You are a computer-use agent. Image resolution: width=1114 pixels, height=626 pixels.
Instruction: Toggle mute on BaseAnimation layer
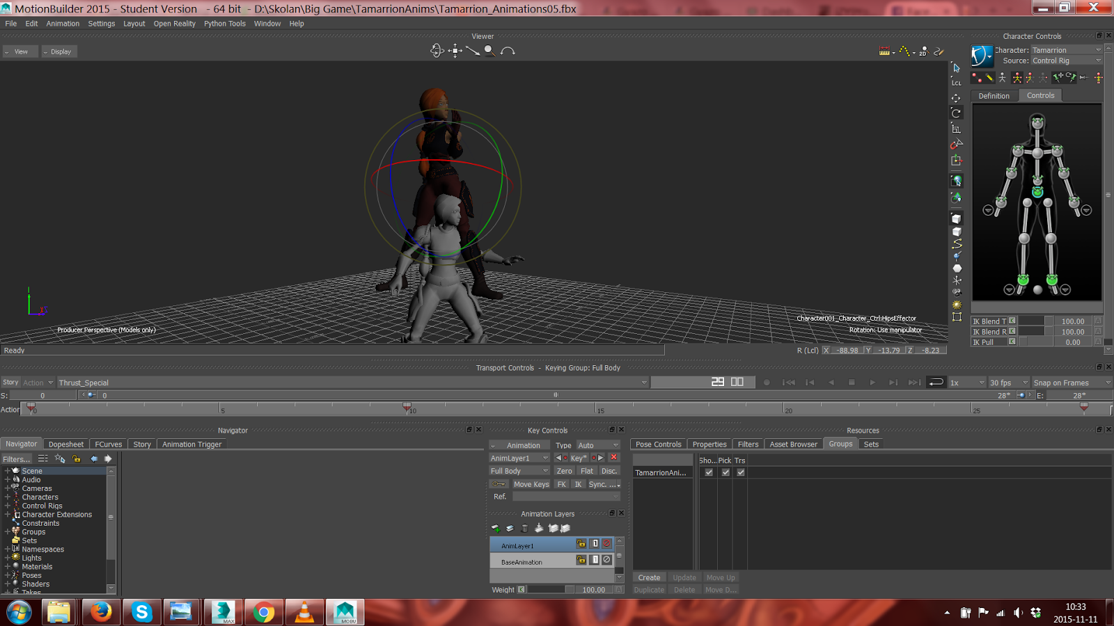coord(606,560)
